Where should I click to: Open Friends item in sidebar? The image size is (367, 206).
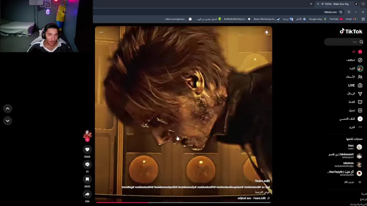click(x=354, y=77)
